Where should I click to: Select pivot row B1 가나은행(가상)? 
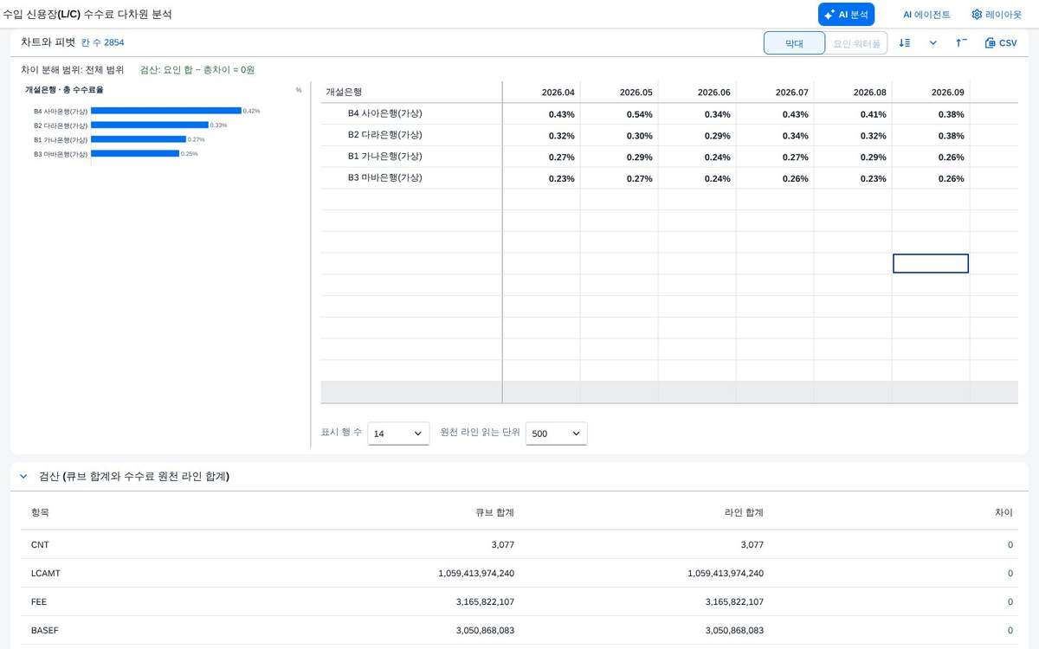669,157
